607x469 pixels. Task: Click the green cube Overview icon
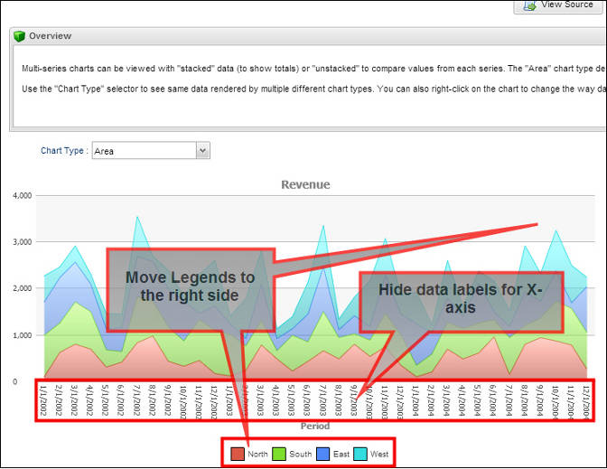[x=19, y=36]
